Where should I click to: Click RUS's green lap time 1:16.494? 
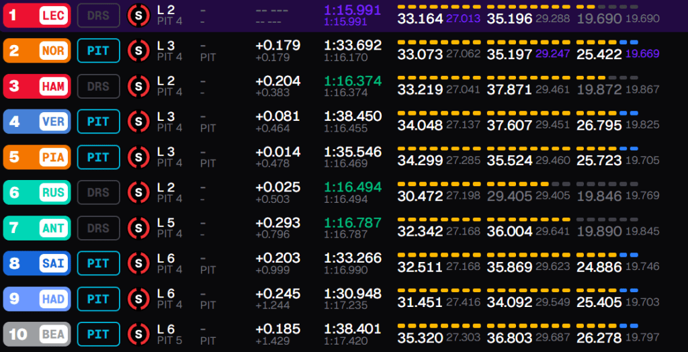353,187
